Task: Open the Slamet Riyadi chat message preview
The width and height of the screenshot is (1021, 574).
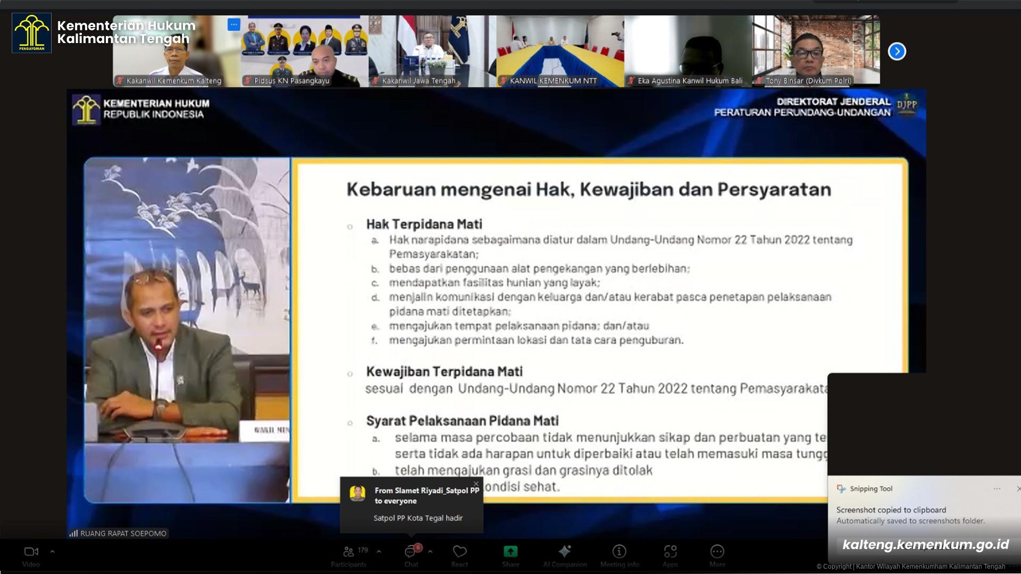Action: coord(417,518)
